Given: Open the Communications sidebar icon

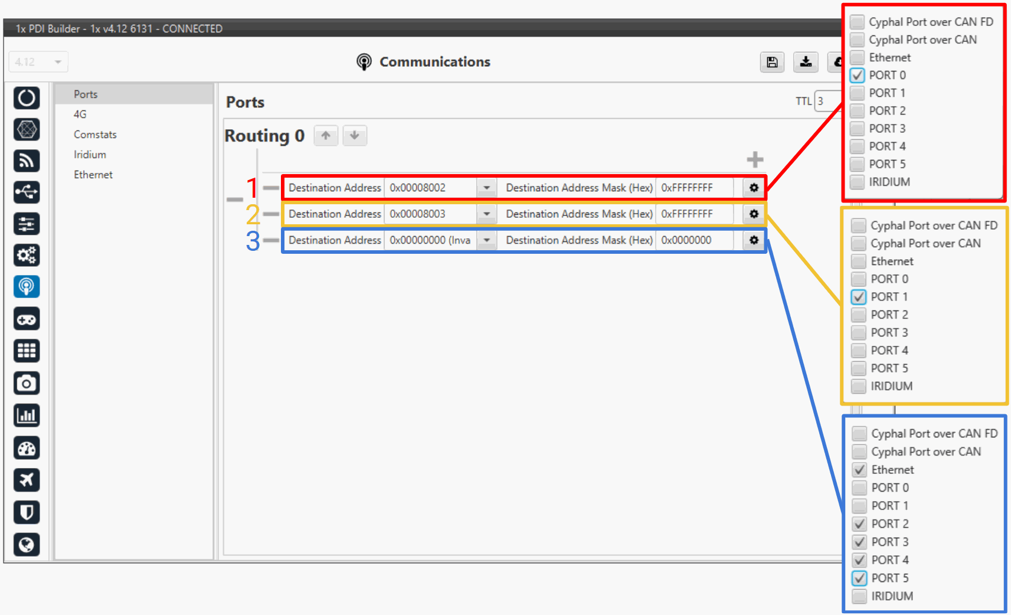Looking at the screenshot, I should pos(27,287).
